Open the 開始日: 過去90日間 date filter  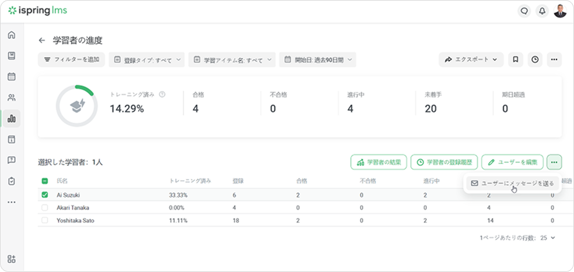pyautogui.click(x=317, y=59)
